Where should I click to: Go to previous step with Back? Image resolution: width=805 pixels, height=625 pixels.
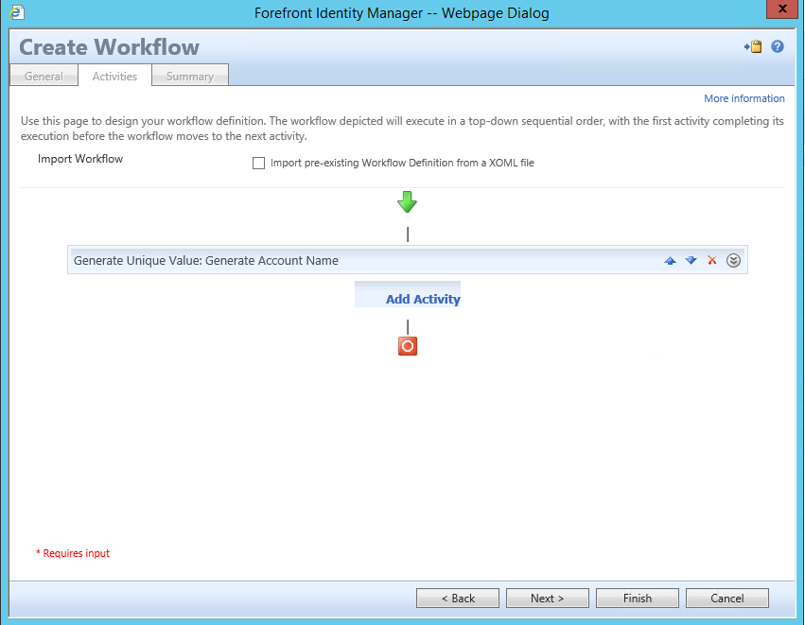tap(458, 599)
